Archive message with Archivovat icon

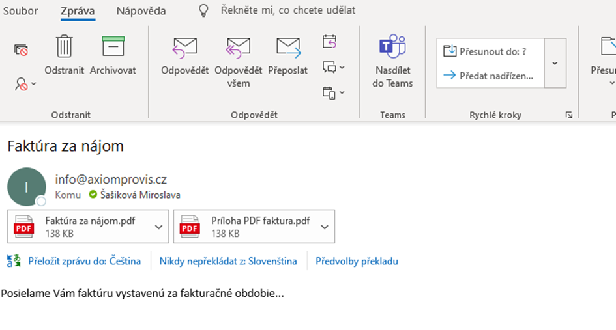[113, 48]
